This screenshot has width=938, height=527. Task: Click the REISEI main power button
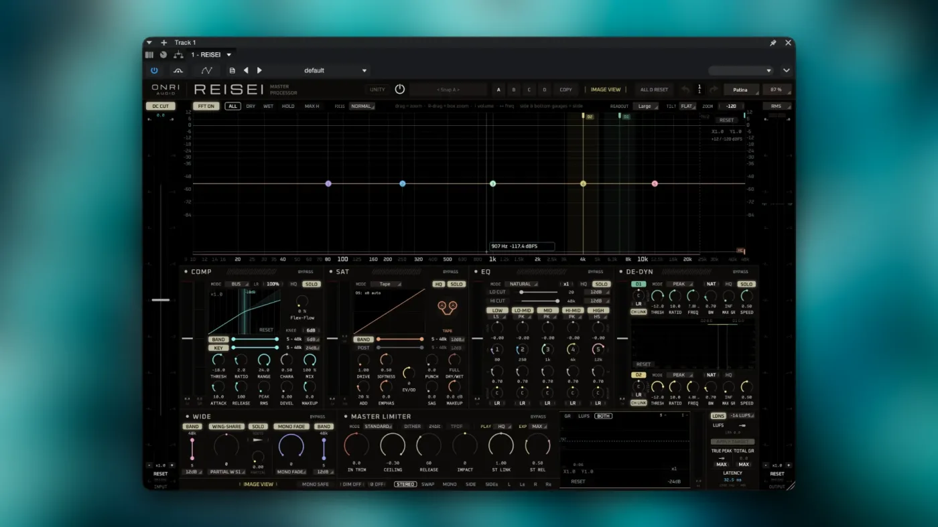[400, 89]
